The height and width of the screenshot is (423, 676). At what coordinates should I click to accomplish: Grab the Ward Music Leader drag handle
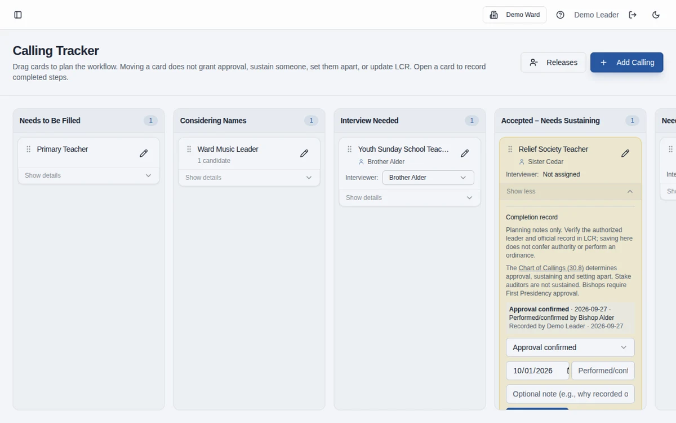tap(189, 149)
